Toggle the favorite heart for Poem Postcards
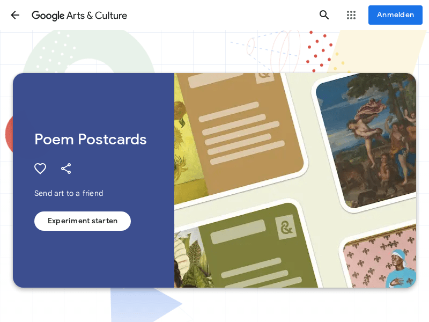This screenshot has width=429, height=322. (40, 169)
